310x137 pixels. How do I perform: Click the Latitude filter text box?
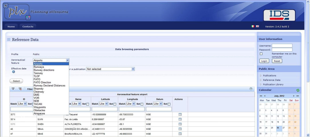pyautogui.click(x=105, y=109)
